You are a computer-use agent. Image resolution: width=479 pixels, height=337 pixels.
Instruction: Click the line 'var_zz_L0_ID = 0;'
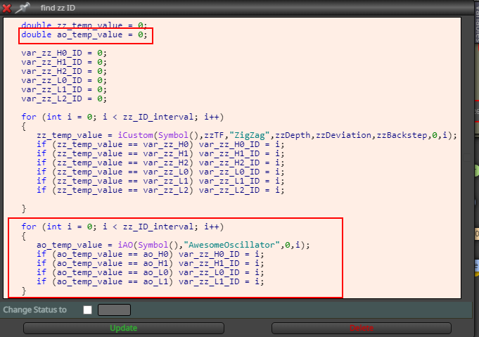(x=64, y=81)
